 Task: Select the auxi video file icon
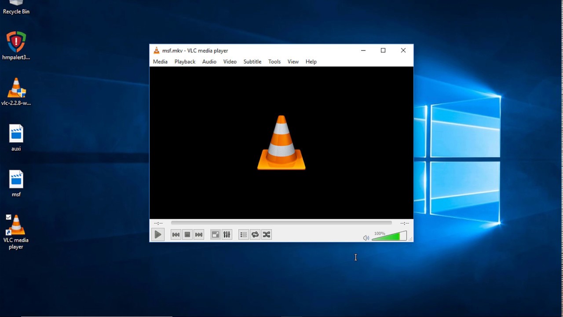click(16, 138)
